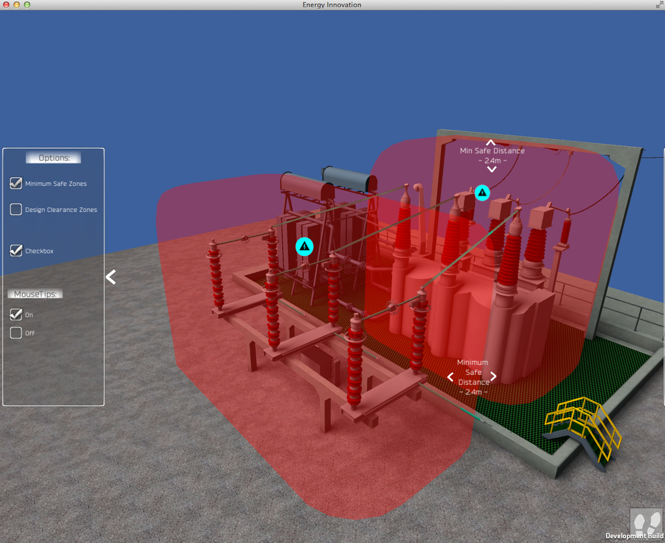This screenshot has height=543, width=665.
Task: Click the yellow staircase in the 3D scene
Action: point(583,426)
